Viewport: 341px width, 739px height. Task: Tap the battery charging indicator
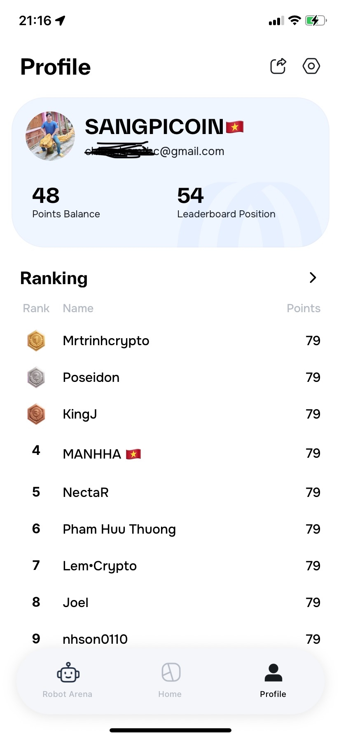[315, 21]
